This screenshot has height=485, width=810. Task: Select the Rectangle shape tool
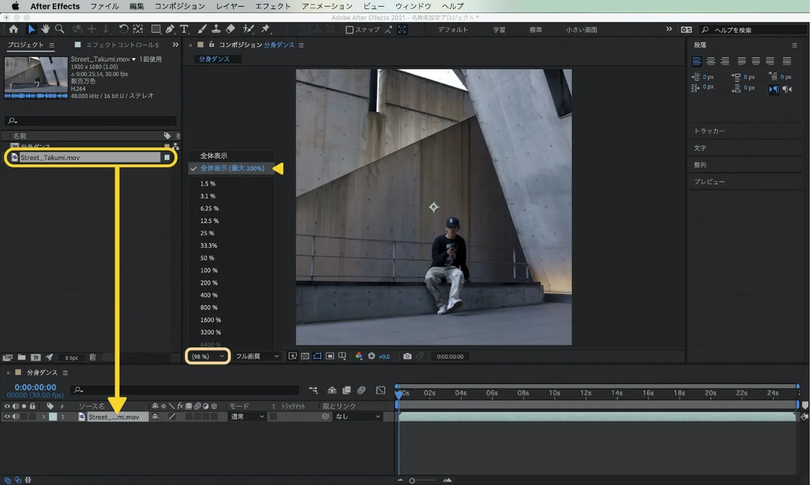156,29
